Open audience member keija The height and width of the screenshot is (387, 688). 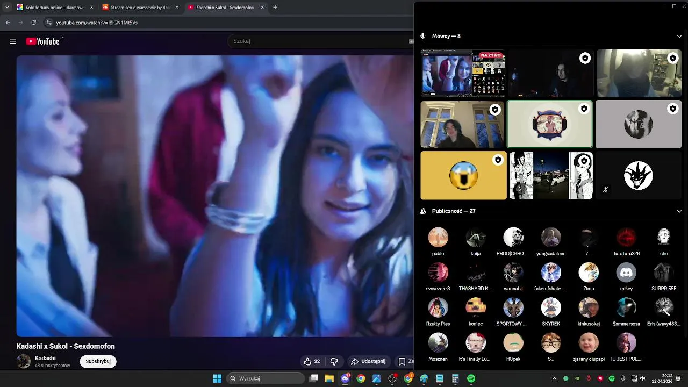click(476, 241)
